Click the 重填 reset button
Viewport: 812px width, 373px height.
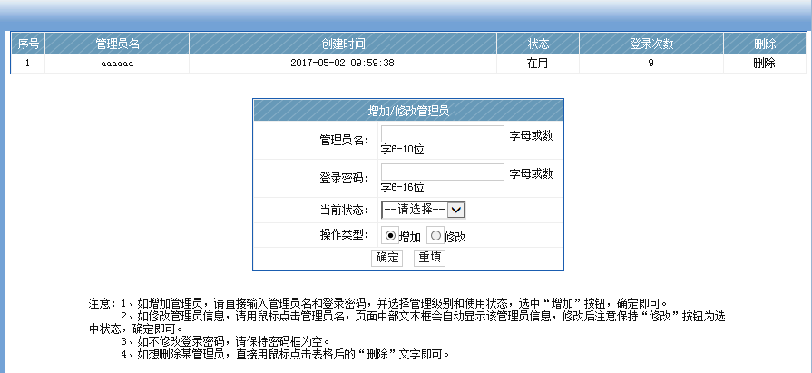[429, 258]
